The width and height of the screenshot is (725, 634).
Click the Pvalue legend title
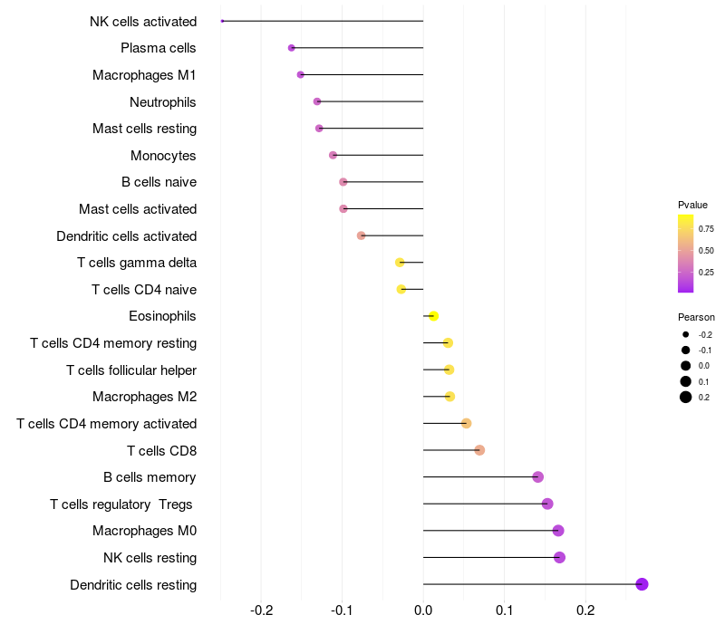click(x=692, y=205)
